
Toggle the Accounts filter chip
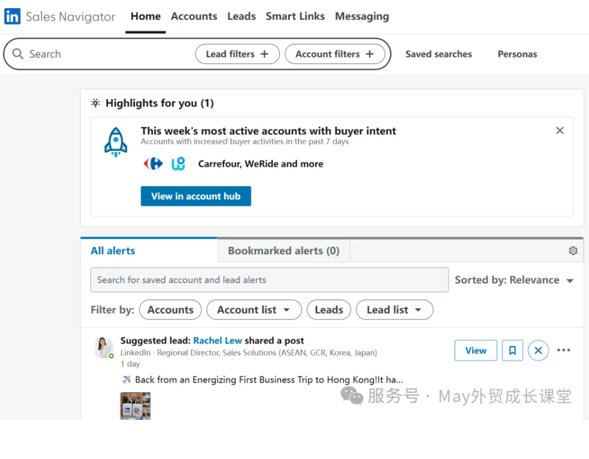(x=170, y=310)
